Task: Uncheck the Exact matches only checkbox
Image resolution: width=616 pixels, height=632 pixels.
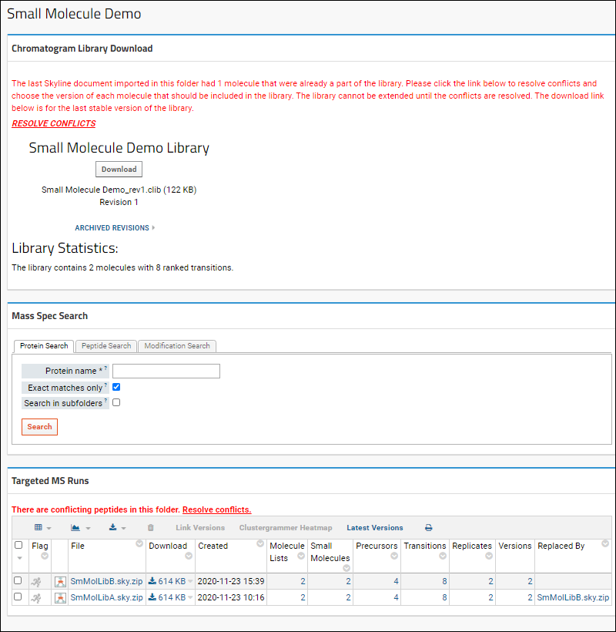Action: tap(116, 387)
